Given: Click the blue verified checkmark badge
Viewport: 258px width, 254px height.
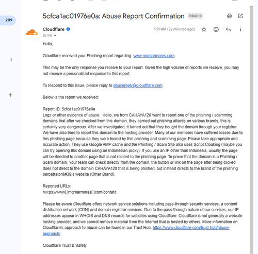Looking at the screenshot, I should point(68,29).
